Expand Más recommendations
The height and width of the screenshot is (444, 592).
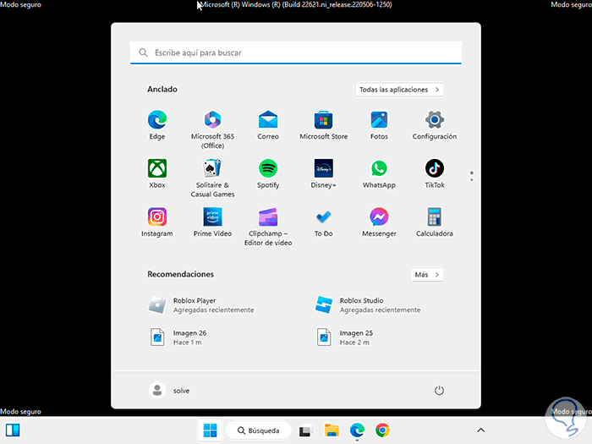[x=427, y=275]
